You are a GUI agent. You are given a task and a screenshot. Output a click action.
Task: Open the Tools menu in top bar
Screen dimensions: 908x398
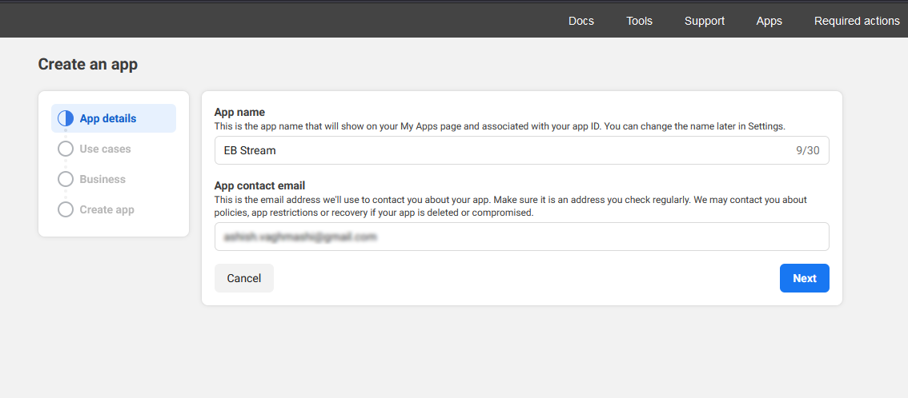[x=639, y=21]
